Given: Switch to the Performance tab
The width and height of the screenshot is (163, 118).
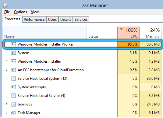Looking at the screenshot, I should 34,20.
